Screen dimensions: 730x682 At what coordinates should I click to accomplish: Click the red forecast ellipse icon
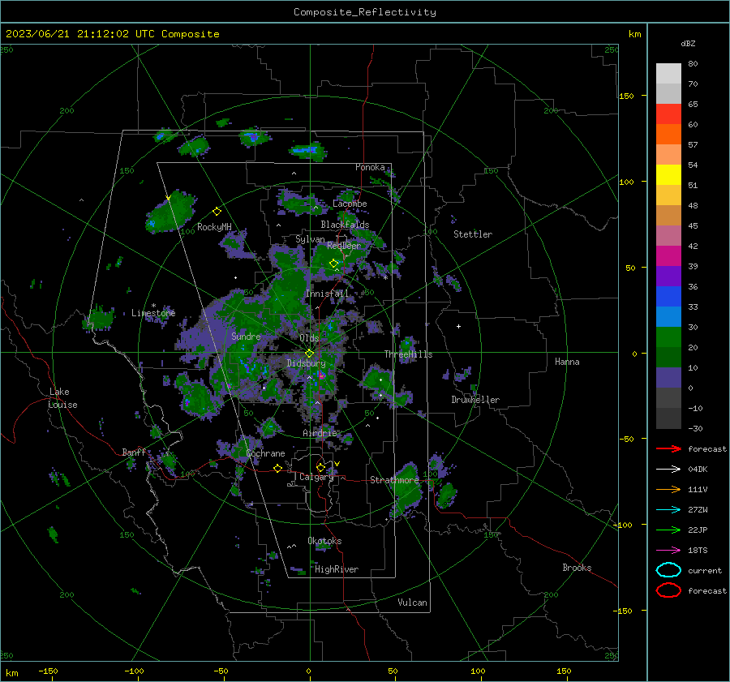click(668, 590)
